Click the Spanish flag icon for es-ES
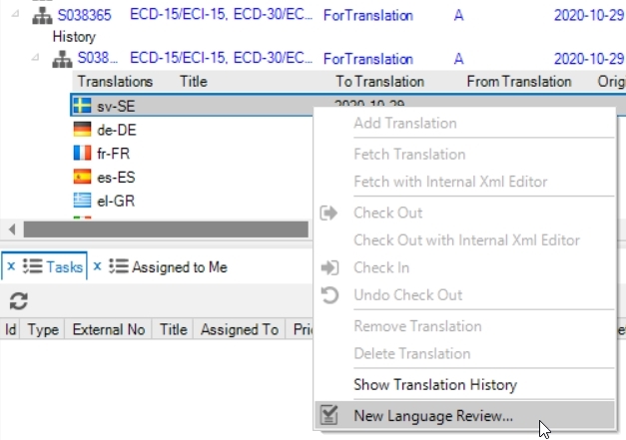This screenshot has height=440, width=626. pyautogui.click(x=82, y=177)
